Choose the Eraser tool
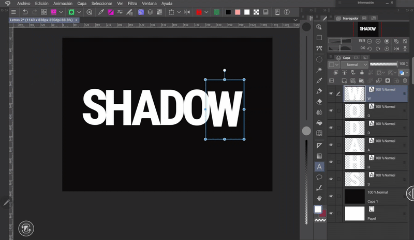The height and width of the screenshot is (240, 414). pos(319,102)
